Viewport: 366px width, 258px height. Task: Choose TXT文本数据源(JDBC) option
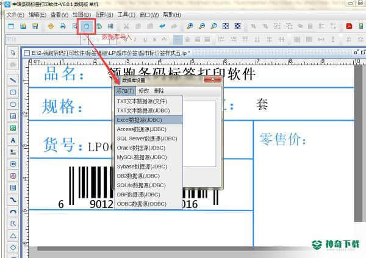click(x=148, y=110)
